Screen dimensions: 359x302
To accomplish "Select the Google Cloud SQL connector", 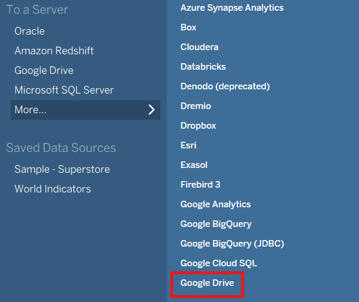I will 219,263.
